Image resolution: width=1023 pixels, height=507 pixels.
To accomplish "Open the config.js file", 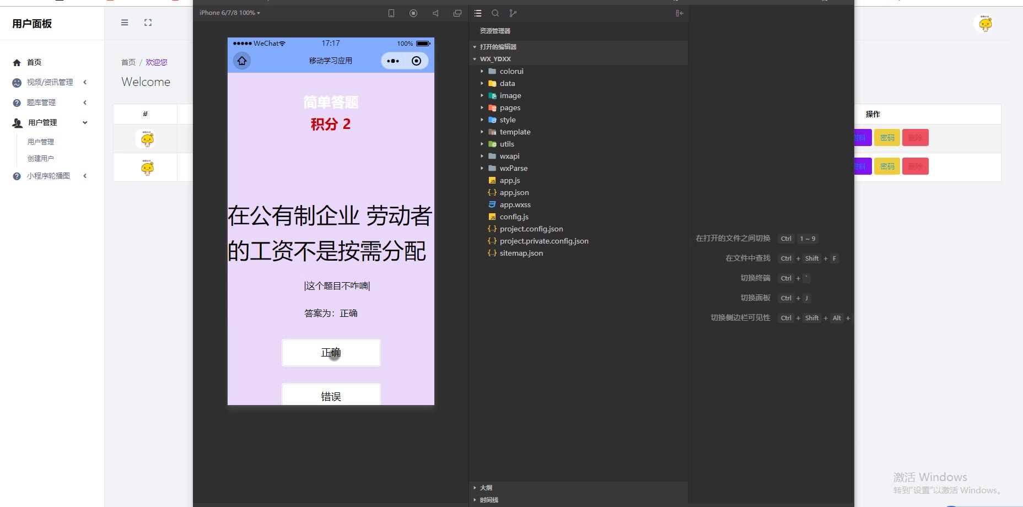I will pos(514,217).
